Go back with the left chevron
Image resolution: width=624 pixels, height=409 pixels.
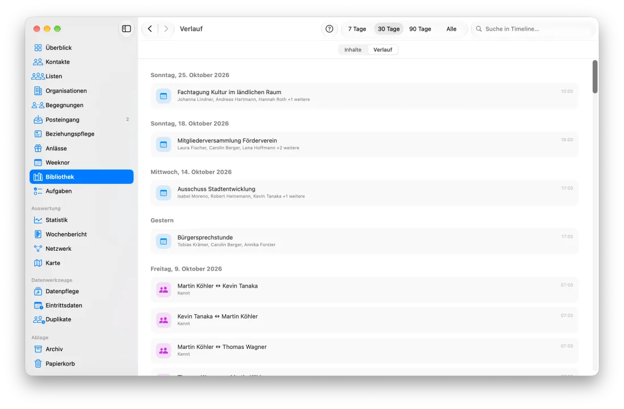150,28
